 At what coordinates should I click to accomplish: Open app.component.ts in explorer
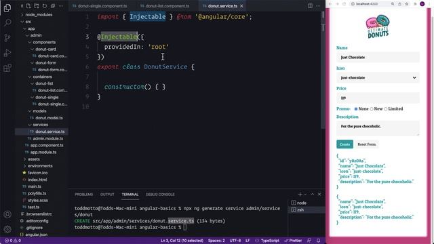(x=47, y=145)
